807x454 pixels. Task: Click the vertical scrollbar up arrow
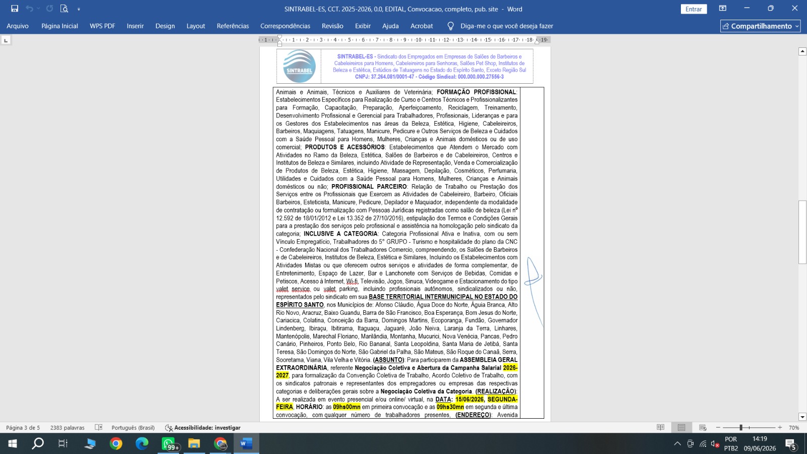click(802, 51)
